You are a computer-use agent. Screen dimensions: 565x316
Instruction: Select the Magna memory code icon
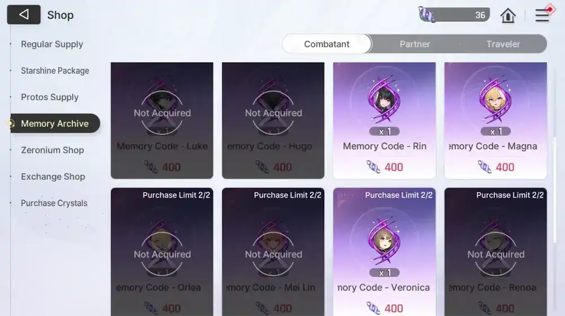coord(496,99)
